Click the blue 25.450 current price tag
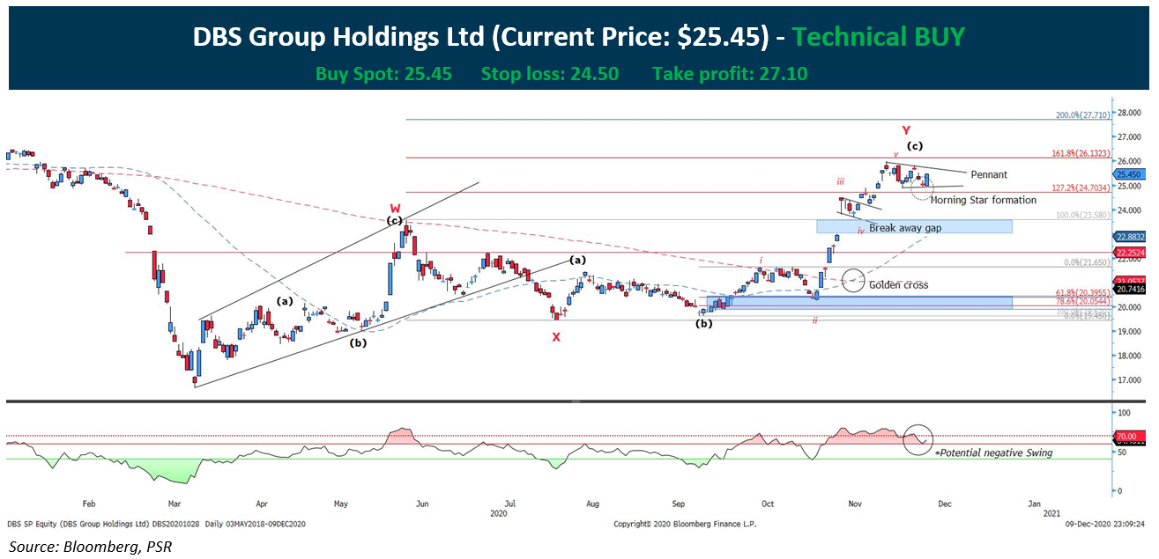1159x559 pixels. [1131, 174]
